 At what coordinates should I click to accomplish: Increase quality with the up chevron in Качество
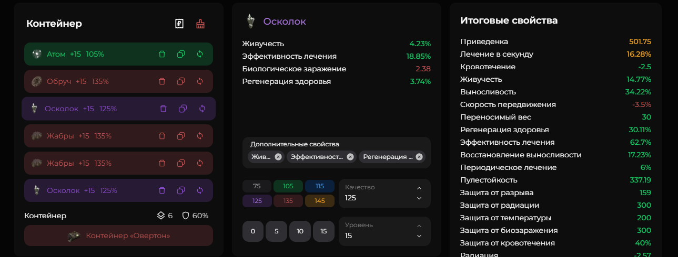point(419,188)
